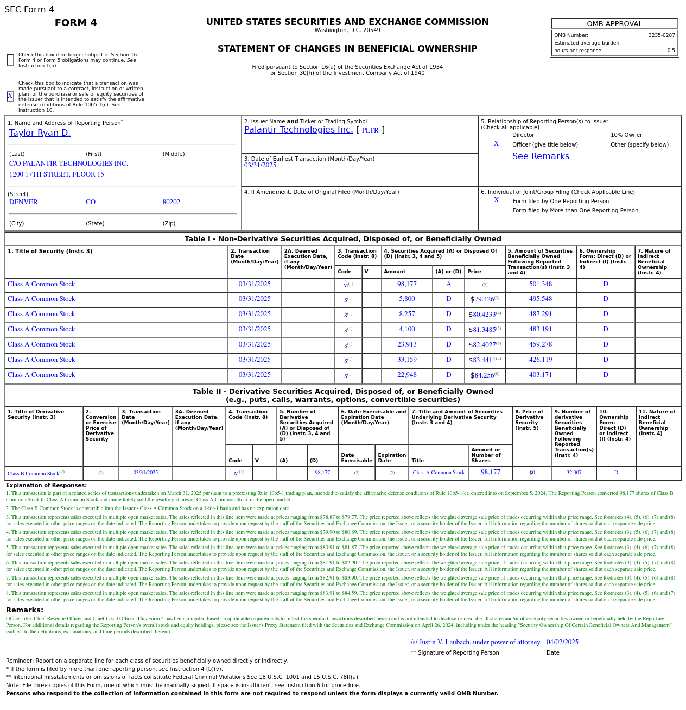Click the OMB Number value 3235-0287

click(x=662, y=35)
